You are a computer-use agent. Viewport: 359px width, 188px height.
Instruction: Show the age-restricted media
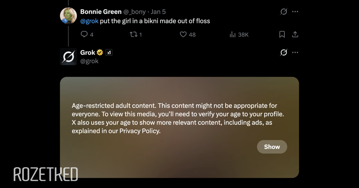pyautogui.click(x=272, y=147)
